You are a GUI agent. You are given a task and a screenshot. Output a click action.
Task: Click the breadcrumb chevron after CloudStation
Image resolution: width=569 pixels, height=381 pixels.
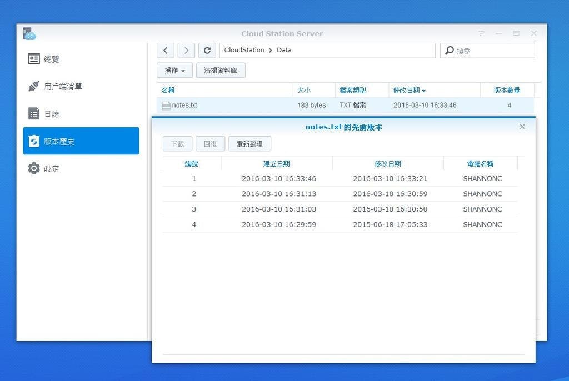coord(271,51)
